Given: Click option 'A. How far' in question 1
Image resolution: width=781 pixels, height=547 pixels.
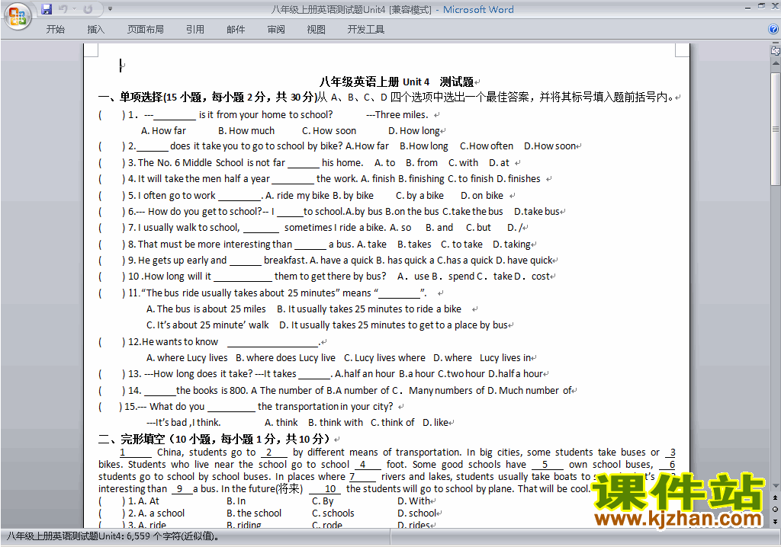Looking at the screenshot, I should click(163, 130).
